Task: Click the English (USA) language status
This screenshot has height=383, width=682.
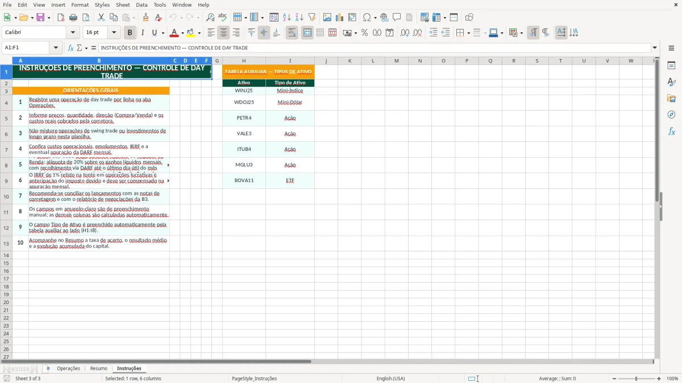Action: click(390, 378)
